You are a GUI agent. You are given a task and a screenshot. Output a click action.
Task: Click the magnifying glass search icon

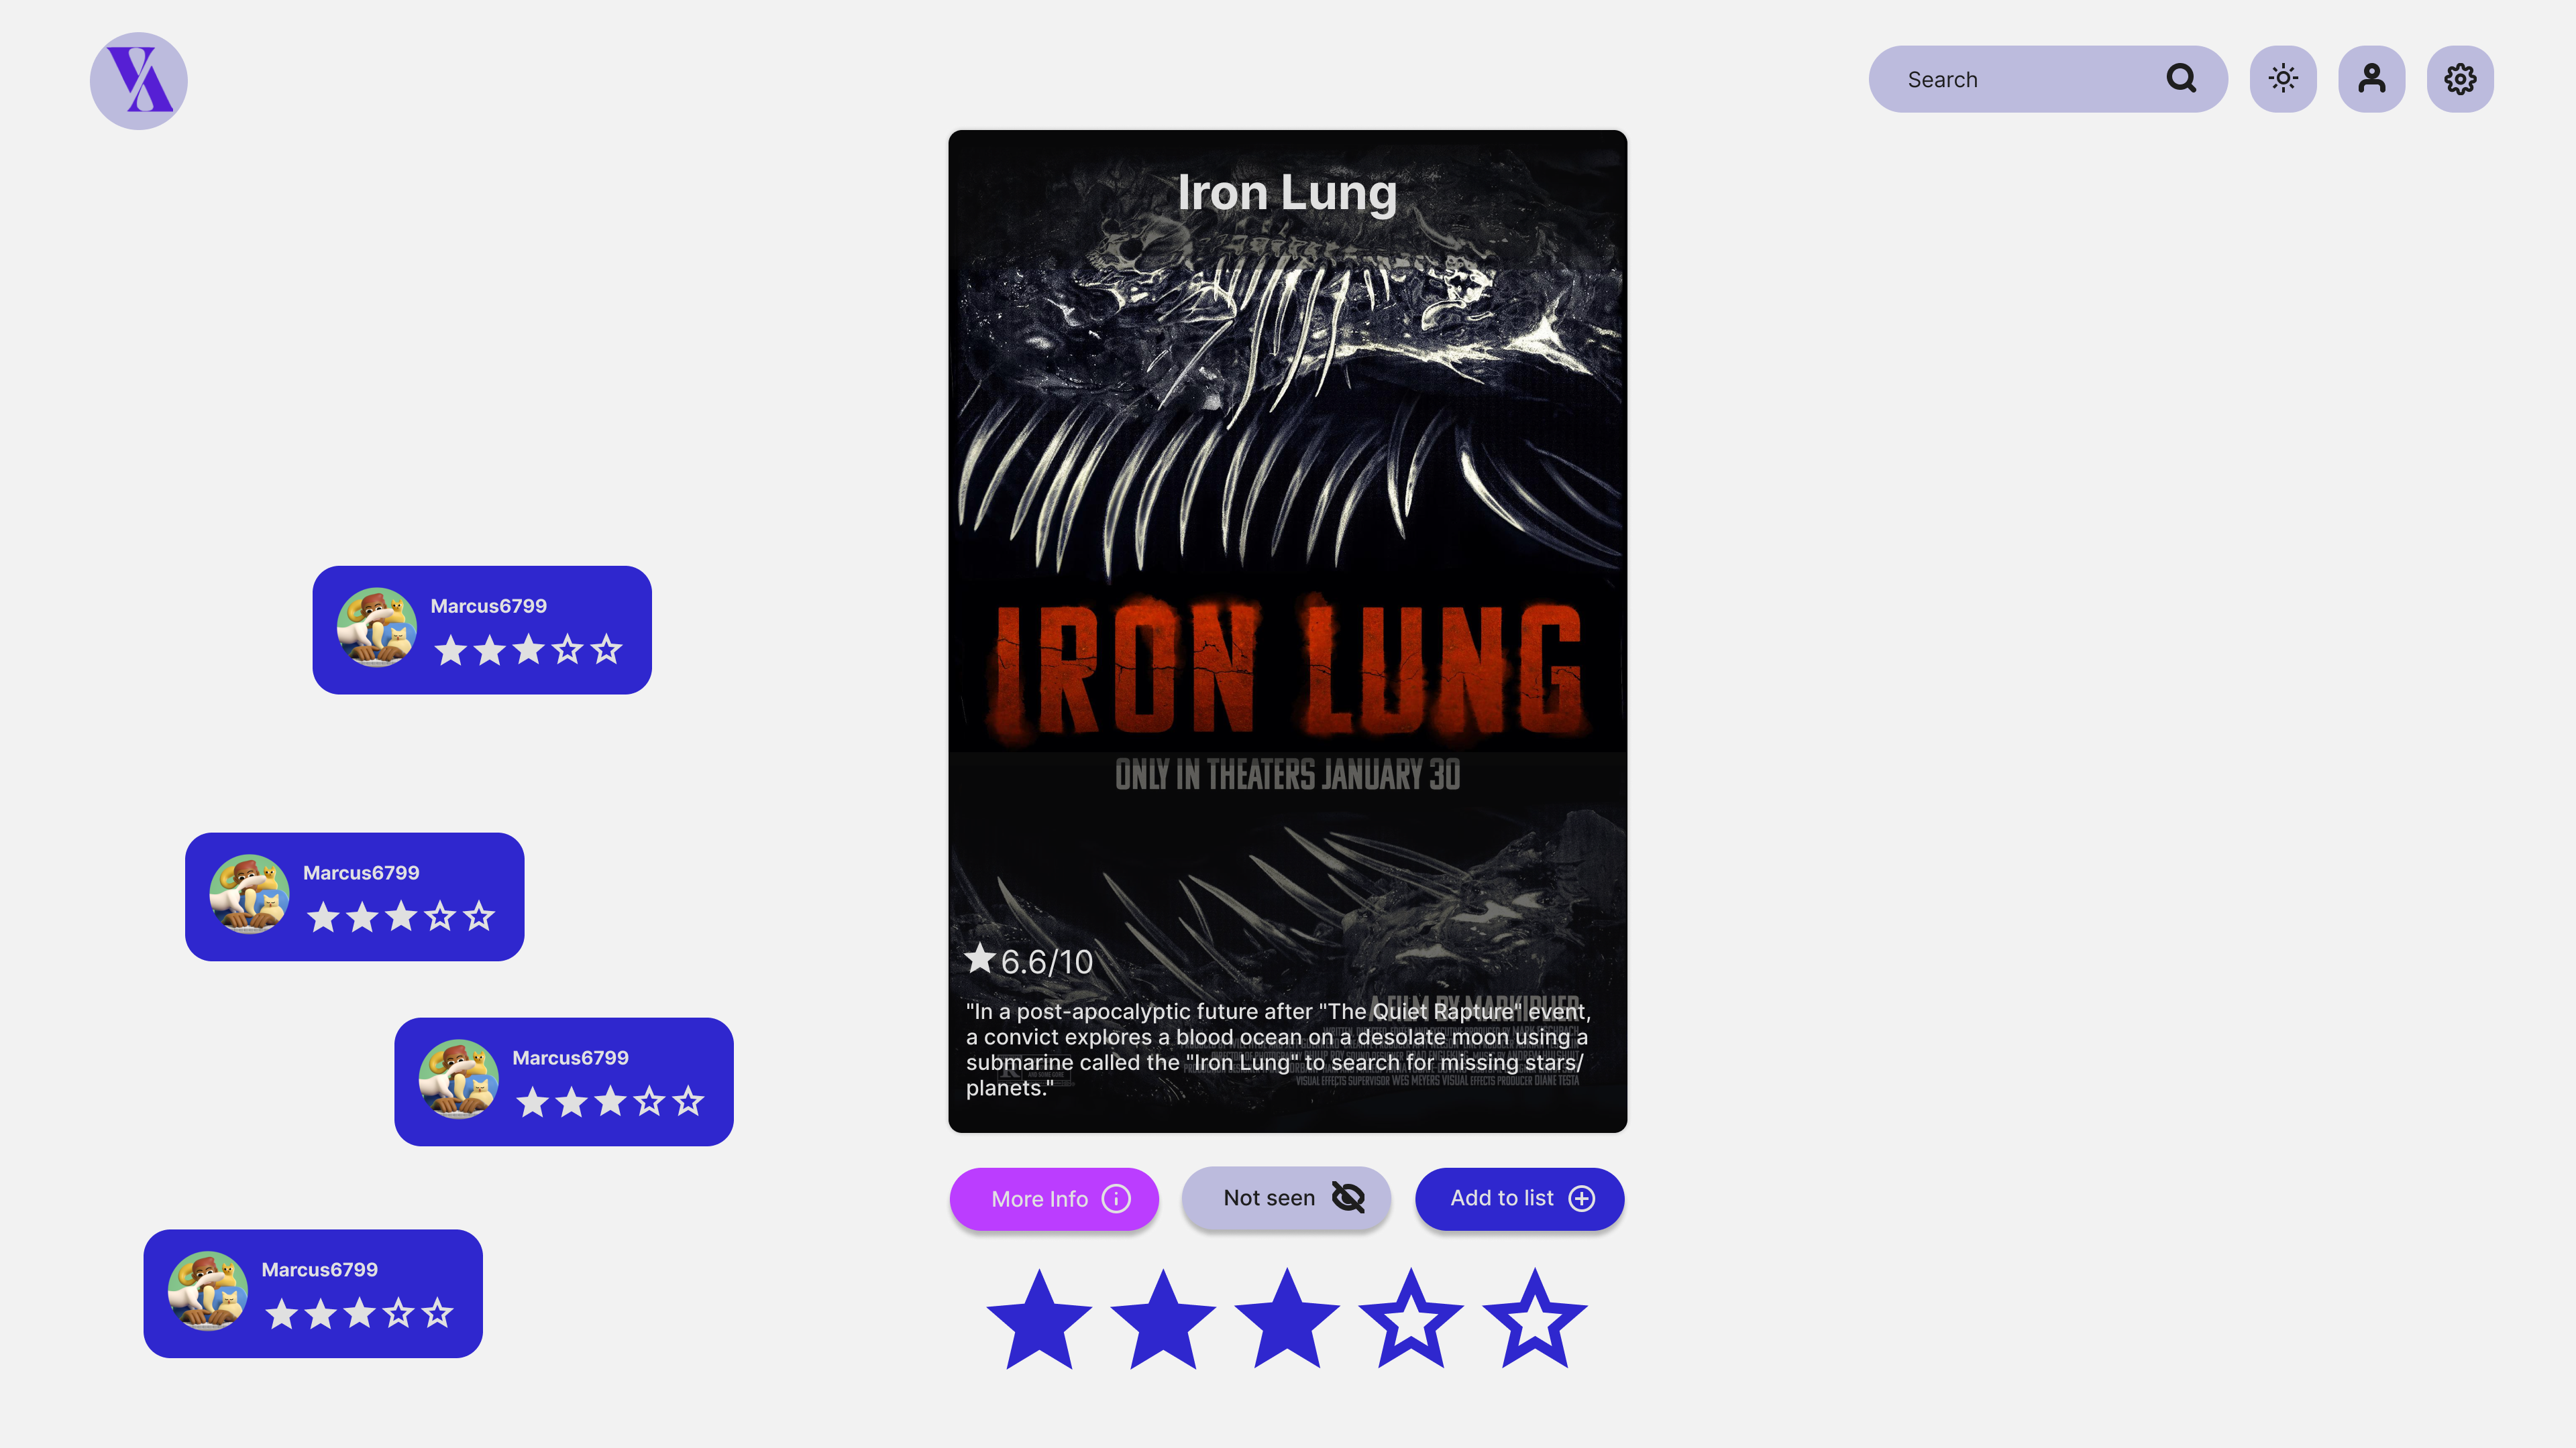(2181, 78)
